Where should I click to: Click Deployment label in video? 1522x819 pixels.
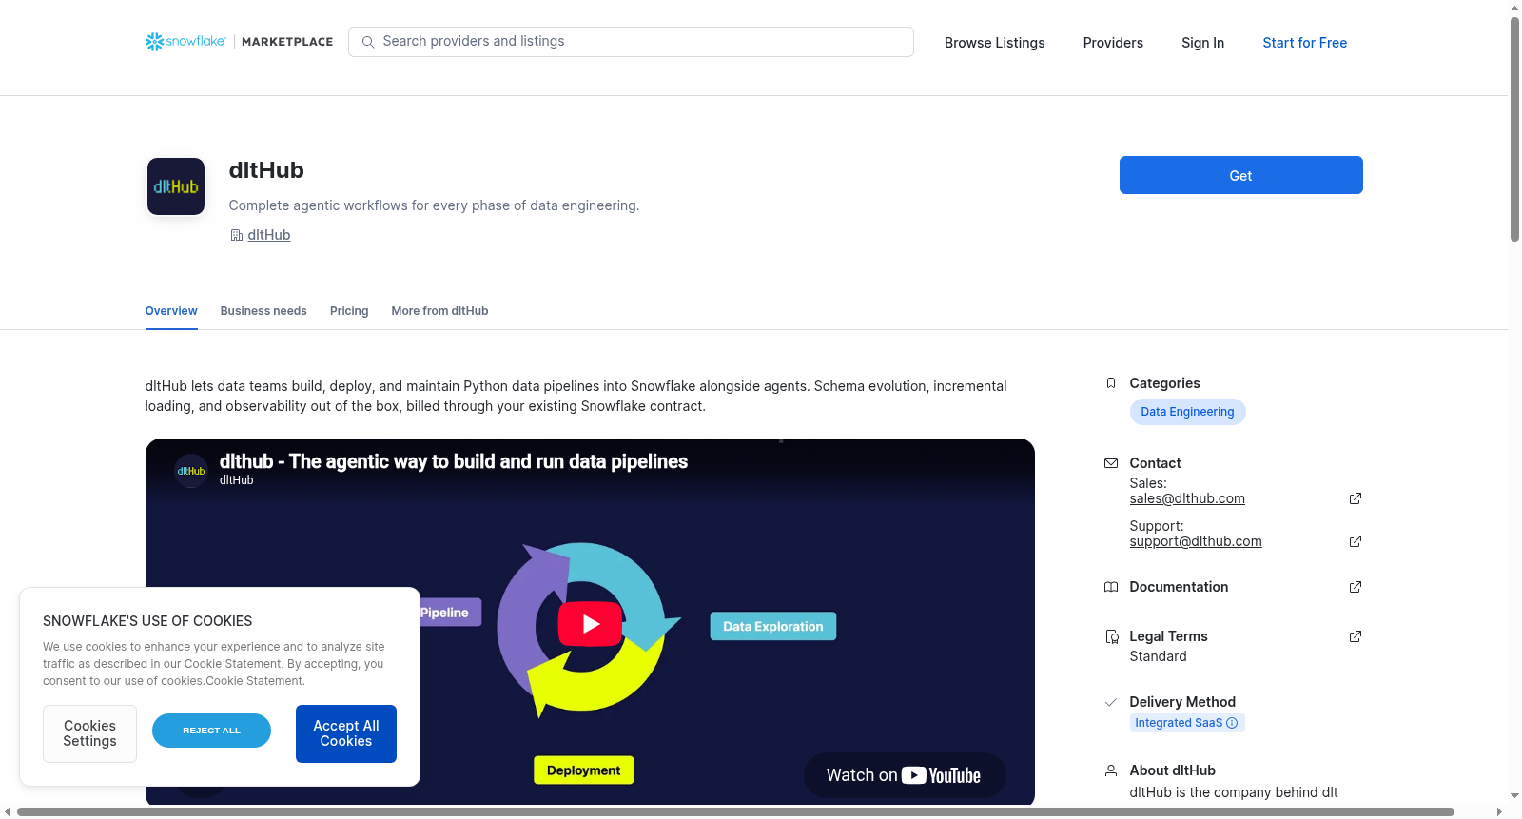(x=583, y=770)
